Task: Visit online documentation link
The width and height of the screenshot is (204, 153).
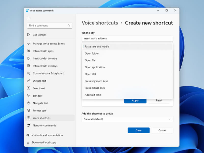Action: coord(47,135)
